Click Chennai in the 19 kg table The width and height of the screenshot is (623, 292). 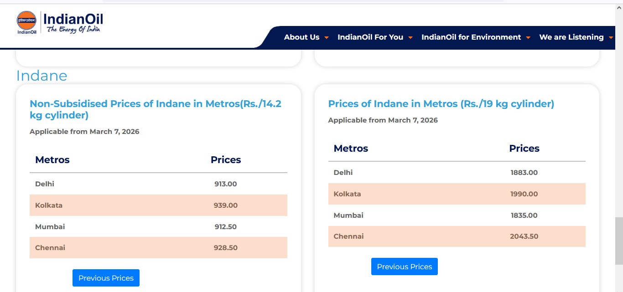(348, 236)
